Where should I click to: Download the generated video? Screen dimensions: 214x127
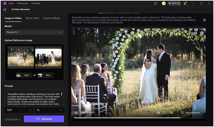click(x=172, y=113)
